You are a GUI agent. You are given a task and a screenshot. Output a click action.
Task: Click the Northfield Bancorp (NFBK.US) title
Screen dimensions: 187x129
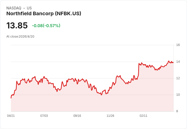[x=44, y=14]
